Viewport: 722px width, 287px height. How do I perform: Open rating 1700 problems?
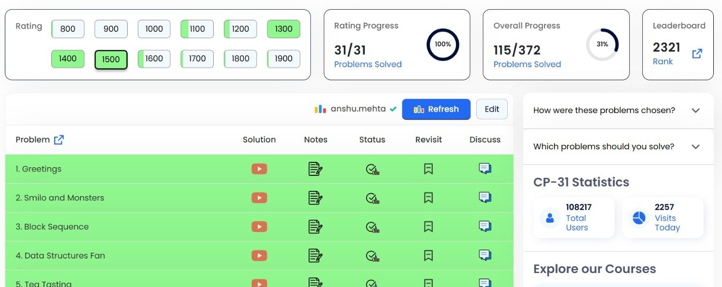coord(197,59)
